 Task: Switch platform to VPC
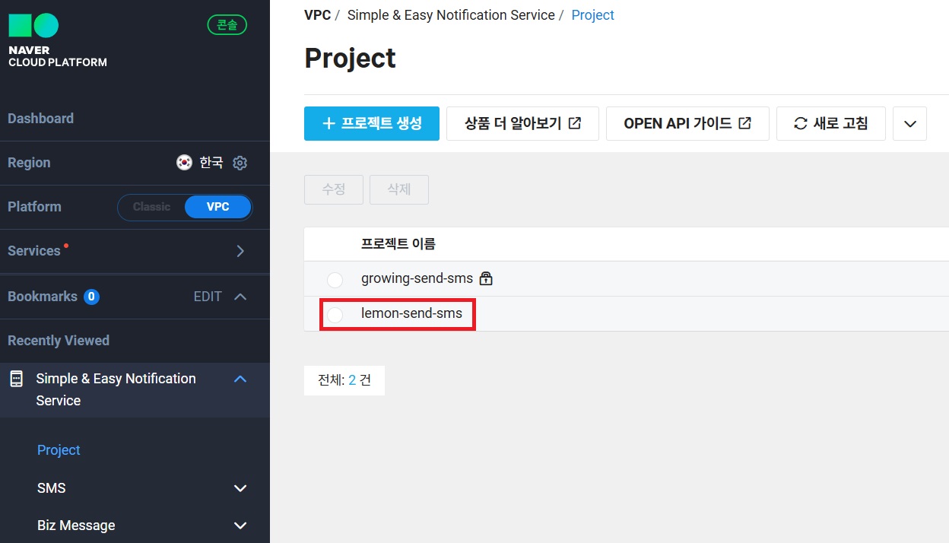coord(217,207)
